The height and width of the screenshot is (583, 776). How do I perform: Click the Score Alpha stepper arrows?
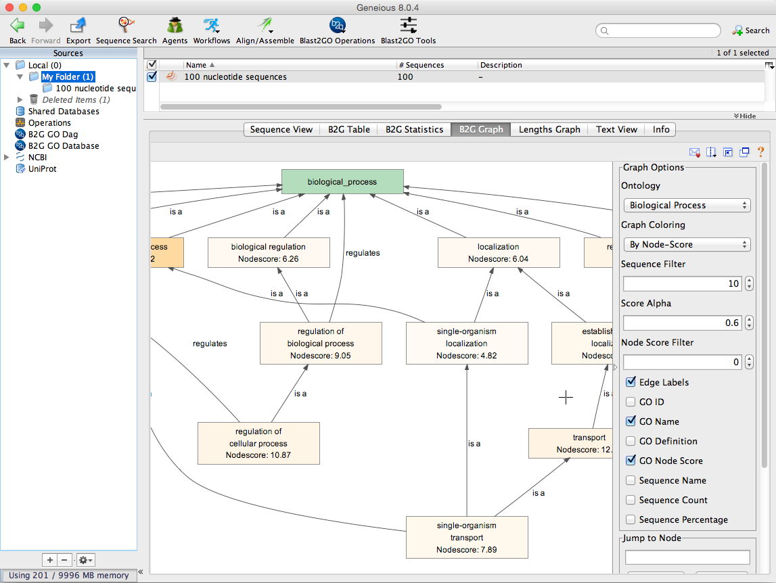(x=749, y=323)
